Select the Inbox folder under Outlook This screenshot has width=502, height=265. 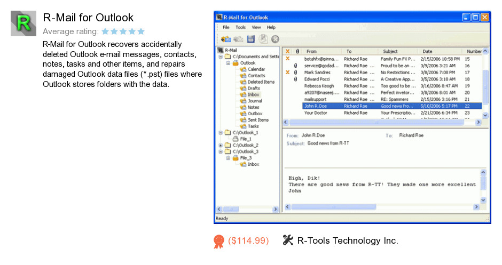pyautogui.click(x=254, y=94)
